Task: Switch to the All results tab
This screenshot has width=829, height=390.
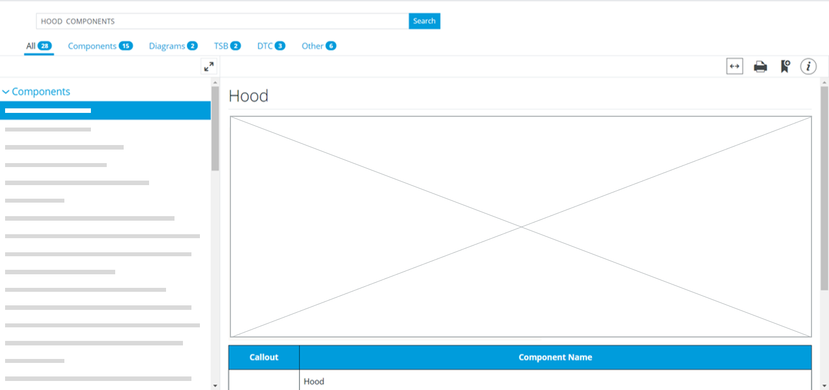Action: [x=38, y=46]
